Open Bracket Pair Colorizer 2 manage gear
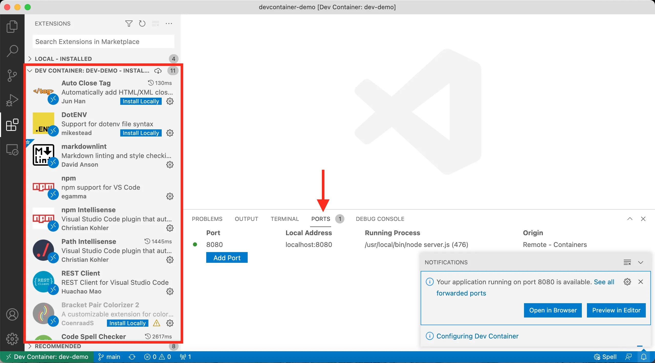Screen dimensions: 655x363 [170, 323]
